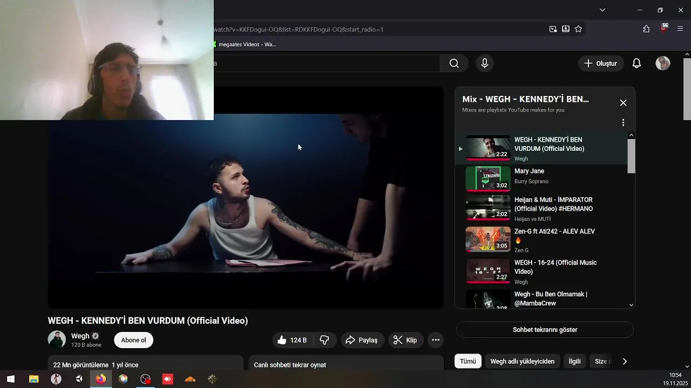Select the İlgili filter chip

tap(574, 362)
